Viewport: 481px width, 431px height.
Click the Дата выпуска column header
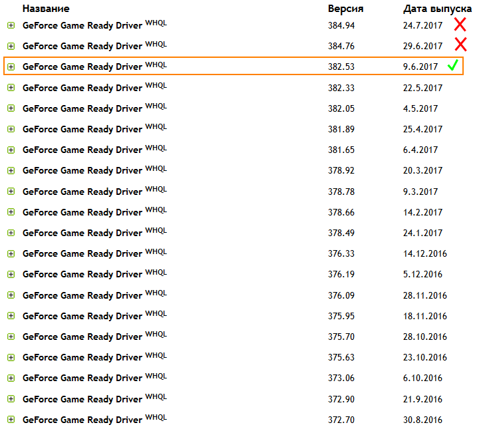click(438, 9)
